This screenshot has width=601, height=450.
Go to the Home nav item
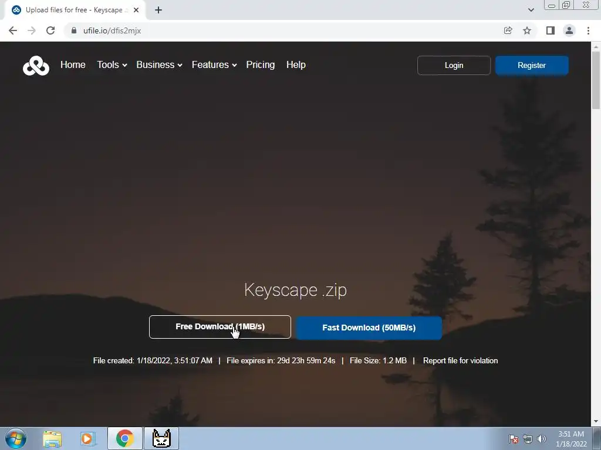click(x=73, y=64)
